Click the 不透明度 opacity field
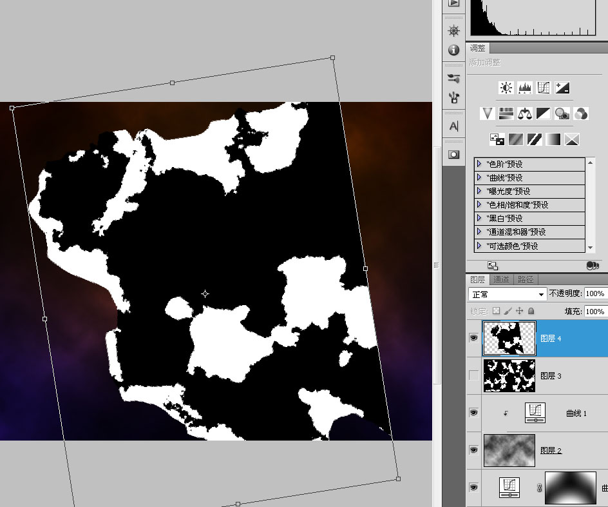608x507 pixels. click(596, 293)
